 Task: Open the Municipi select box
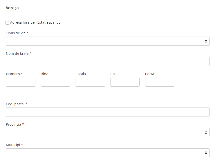[x=108, y=153]
